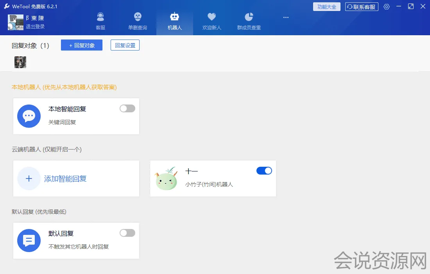This screenshot has width=430, height=274.
Task: Click the 退出登录 logout link
Action: coord(35,27)
